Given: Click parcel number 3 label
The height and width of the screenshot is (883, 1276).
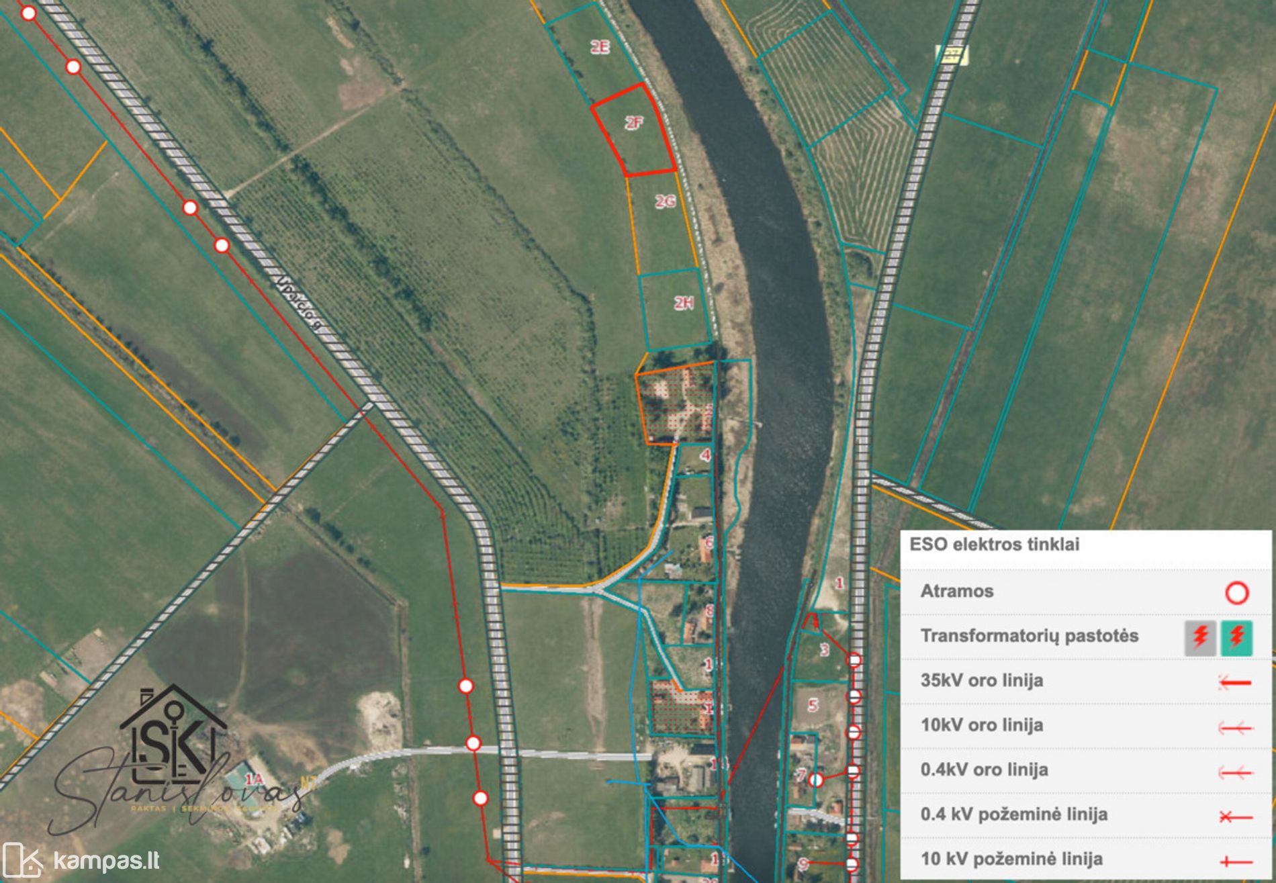Looking at the screenshot, I should click(824, 650).
